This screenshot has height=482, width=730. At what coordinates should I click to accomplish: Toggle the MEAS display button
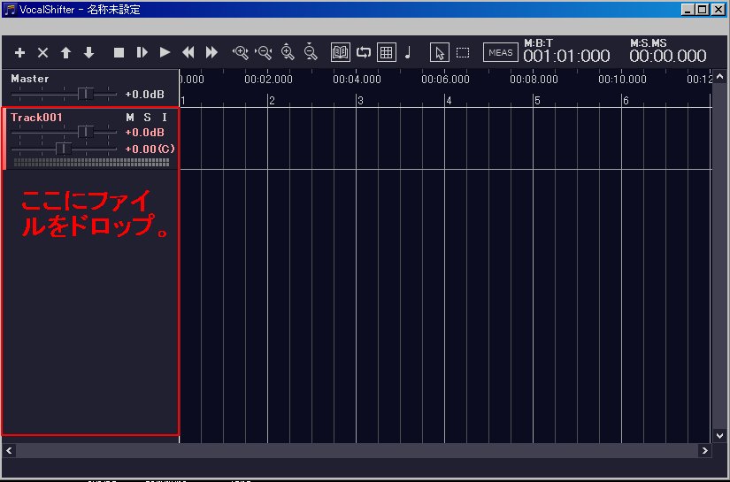tap(501, 52)
